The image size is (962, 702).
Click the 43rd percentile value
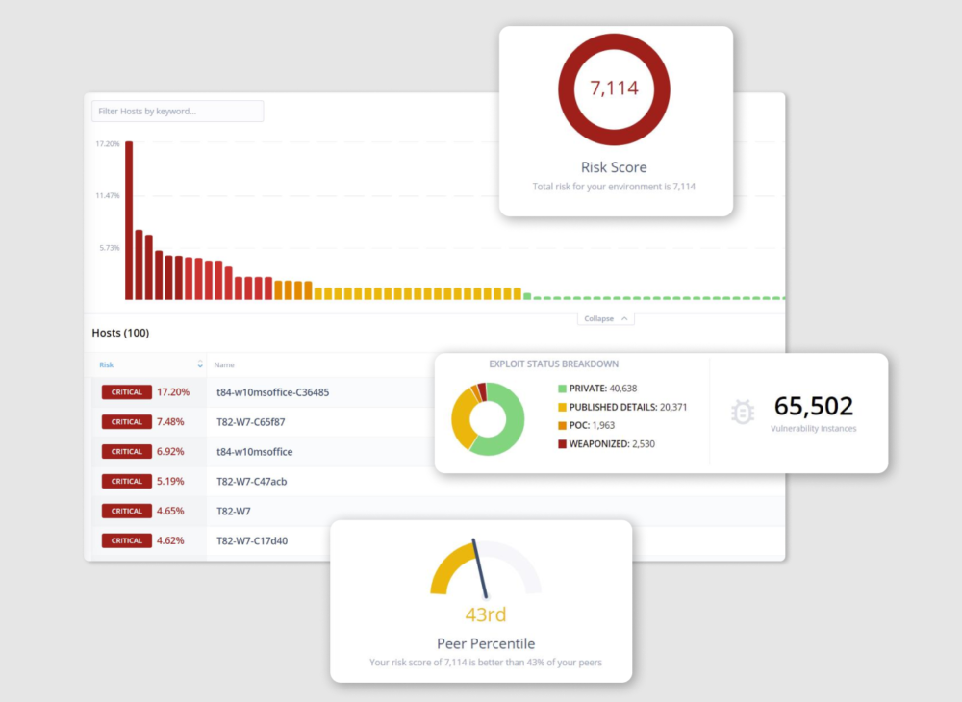485,614
